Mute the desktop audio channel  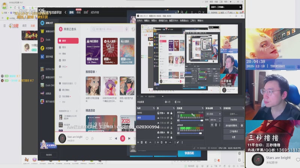tap(178, 133)
